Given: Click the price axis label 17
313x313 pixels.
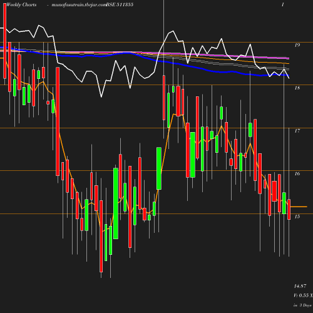Looking at the screenshot, I should 297,131.
